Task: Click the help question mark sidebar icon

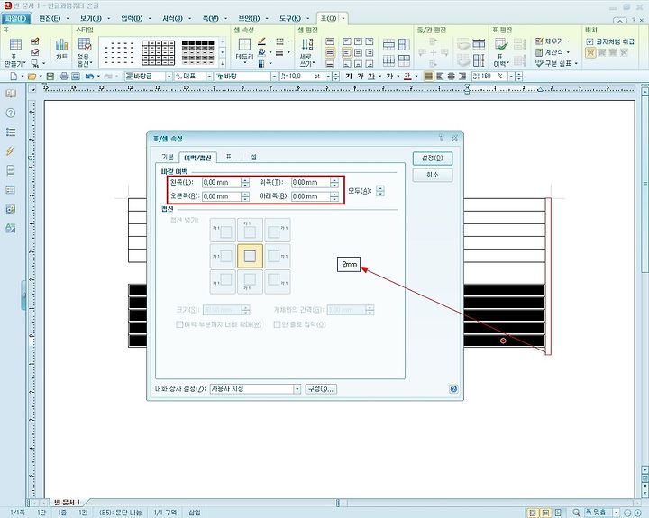Action: [x=11, y=113]
